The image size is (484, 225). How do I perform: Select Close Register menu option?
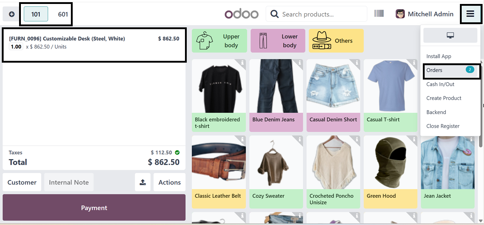pyautogui.click(x=443, y=126)
